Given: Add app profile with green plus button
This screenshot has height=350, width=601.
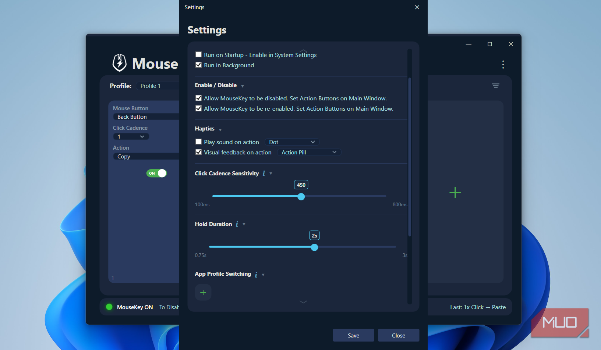Looking at the screenshot, I should (203, 293).
